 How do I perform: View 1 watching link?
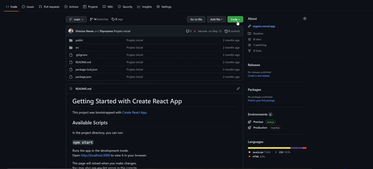tap(260, 45)
